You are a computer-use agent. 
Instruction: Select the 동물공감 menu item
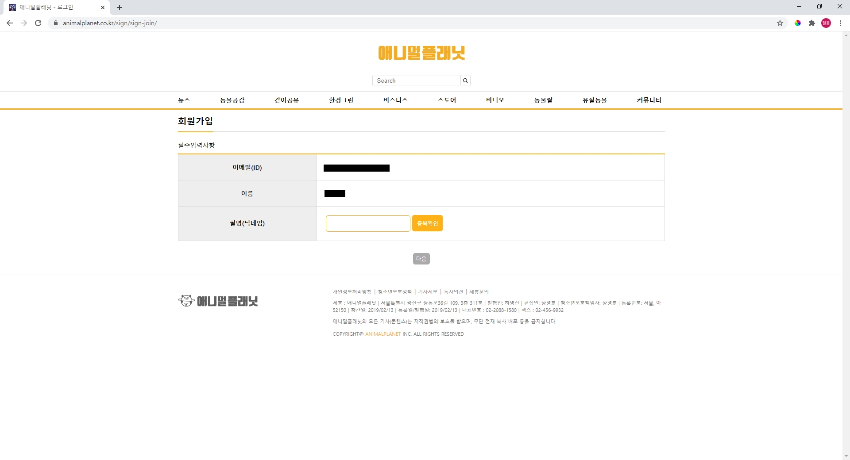coord(232,100)
